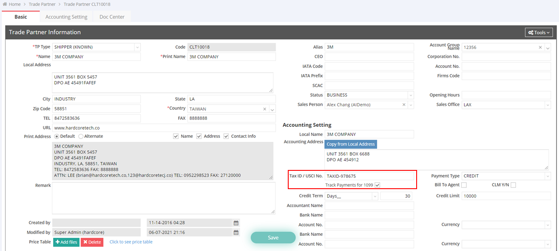Enable the Bill To Agent checkbox

point(464,185)
